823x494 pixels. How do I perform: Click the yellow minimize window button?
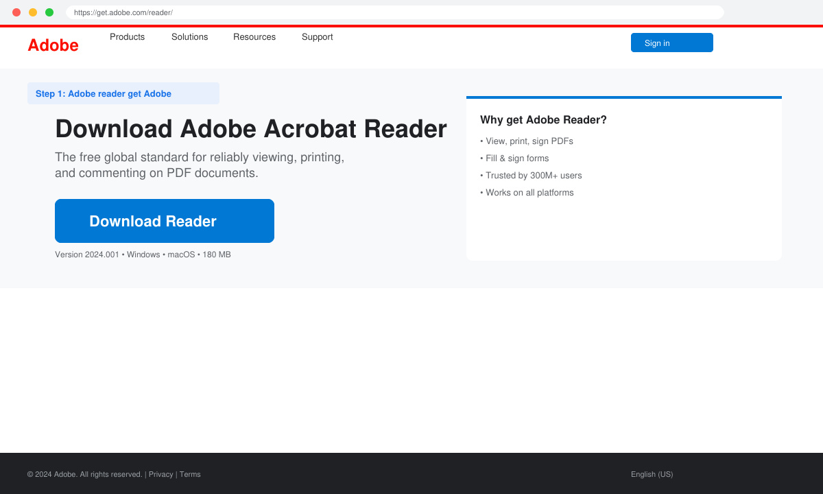[33, 12]
